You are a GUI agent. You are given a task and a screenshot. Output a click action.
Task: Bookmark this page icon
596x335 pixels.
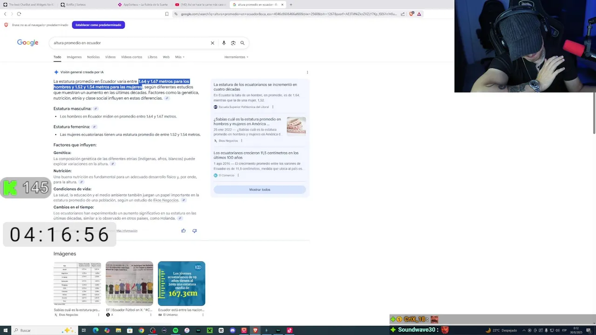[167, 14]
